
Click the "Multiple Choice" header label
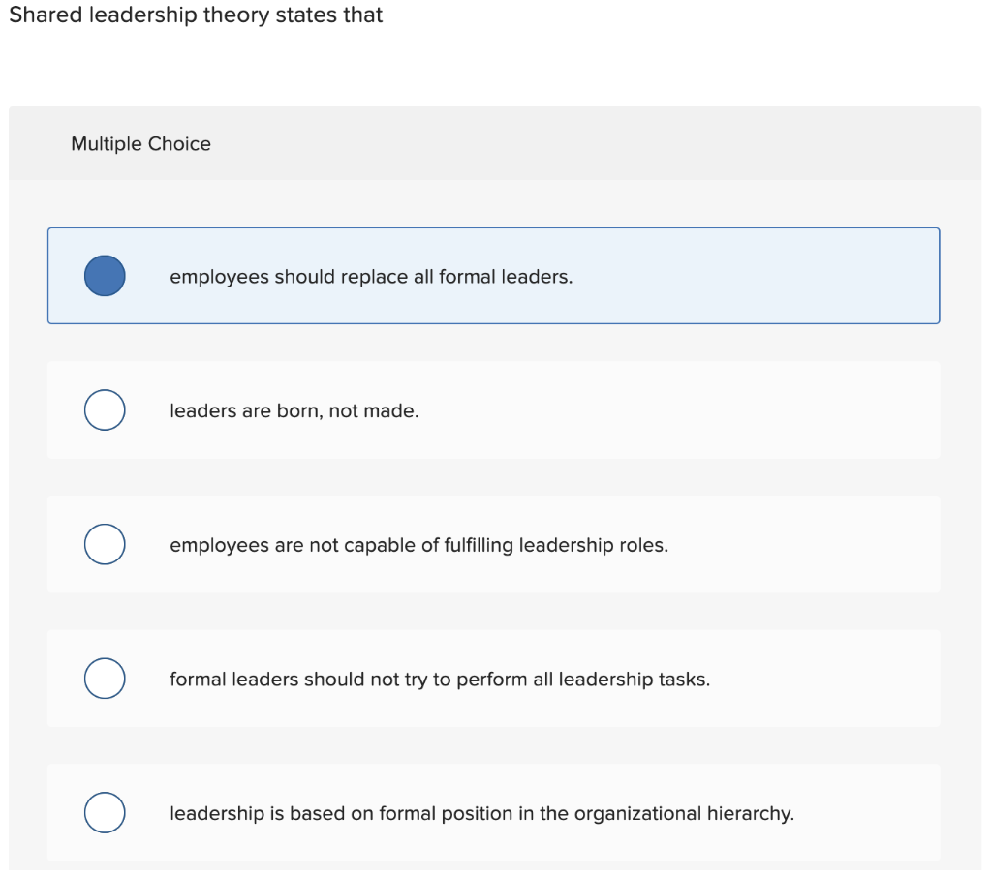140,143
